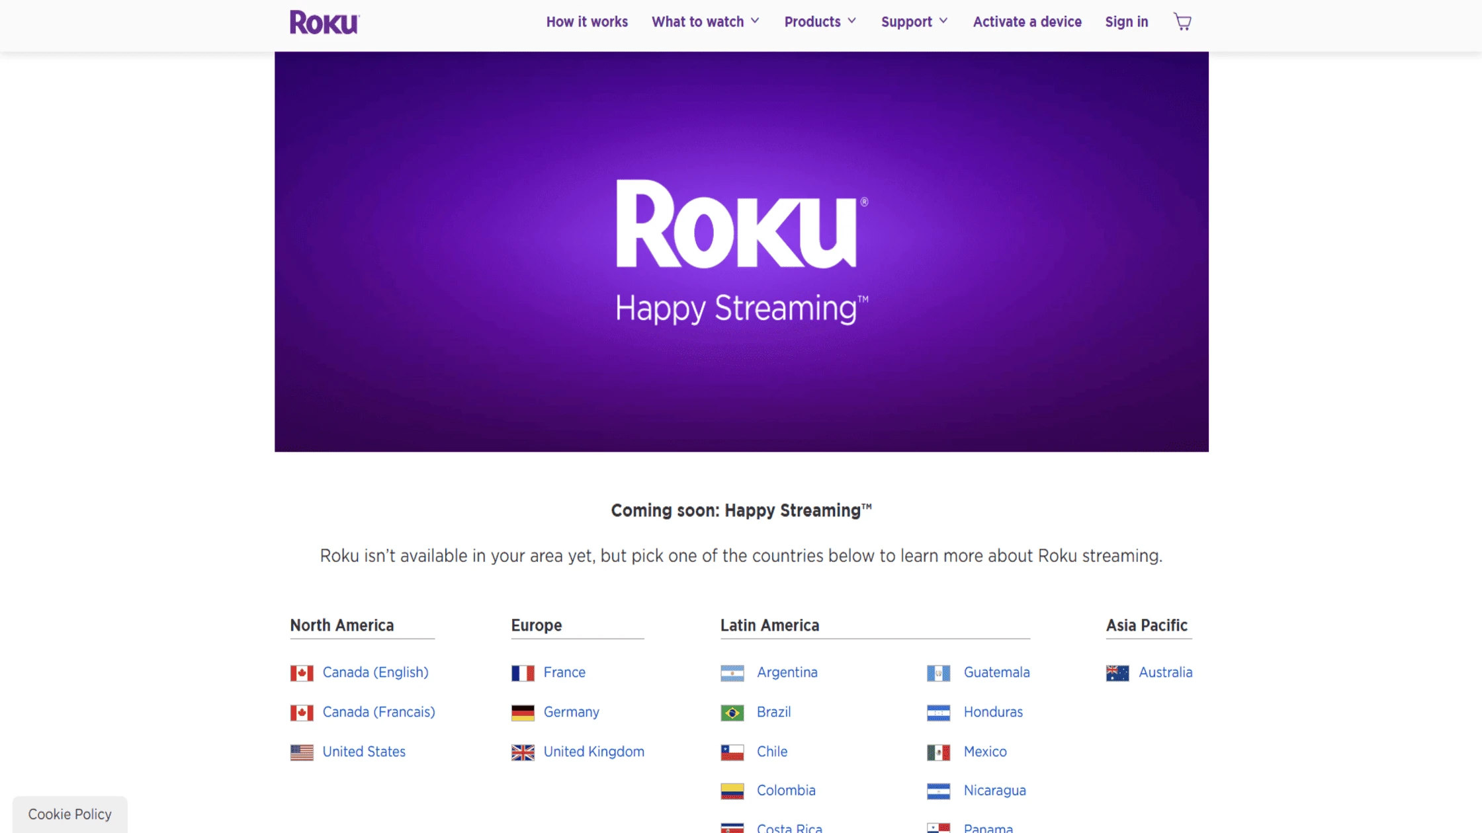Click the Germany flag icon
This screenshot has height=833, width=1482.
pos(523,712)
